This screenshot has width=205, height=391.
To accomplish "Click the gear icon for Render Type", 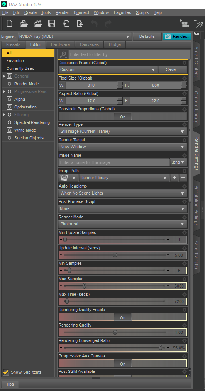I will 184,124.
